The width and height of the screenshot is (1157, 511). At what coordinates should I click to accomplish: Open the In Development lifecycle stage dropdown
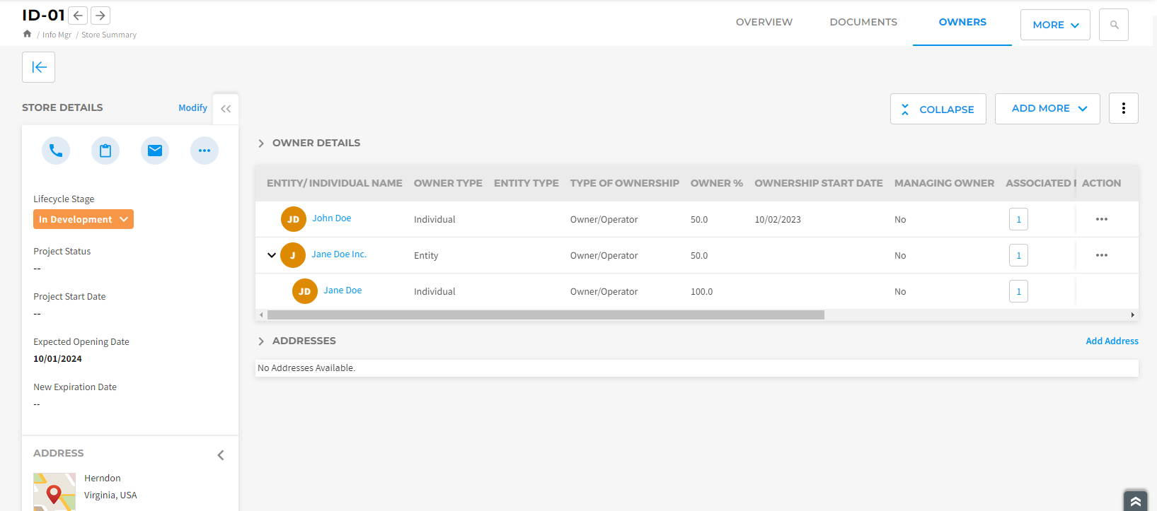pyautogui.click(x=84, y=219)
